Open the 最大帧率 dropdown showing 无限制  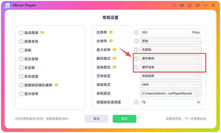click(x=171, y=50)
